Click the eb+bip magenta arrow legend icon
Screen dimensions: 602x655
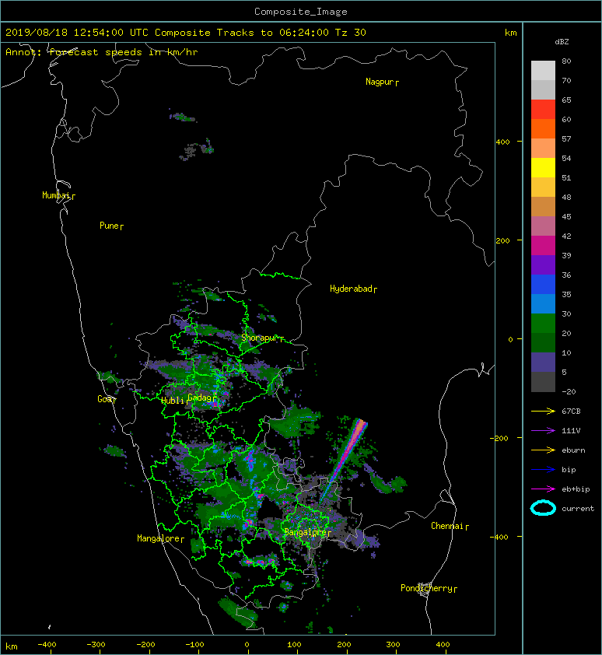tap(543, 489)
